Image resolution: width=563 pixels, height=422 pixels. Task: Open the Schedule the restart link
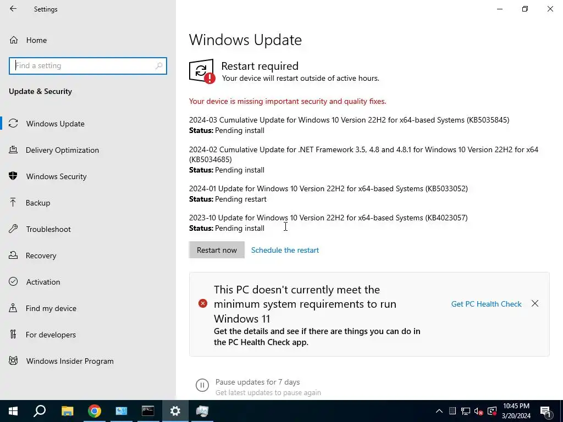[285, 250]
